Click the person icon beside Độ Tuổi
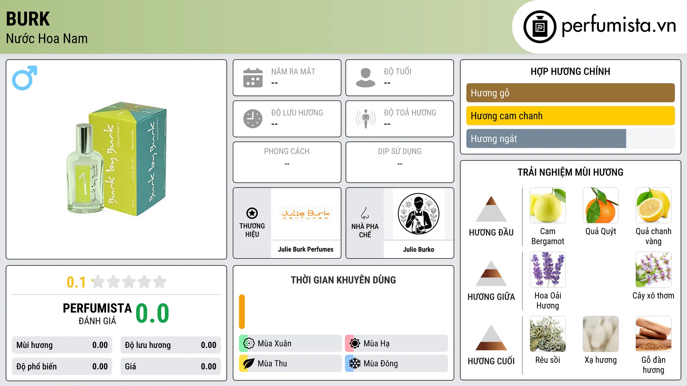Screen dimensions: 687x386 click(366, 78)
